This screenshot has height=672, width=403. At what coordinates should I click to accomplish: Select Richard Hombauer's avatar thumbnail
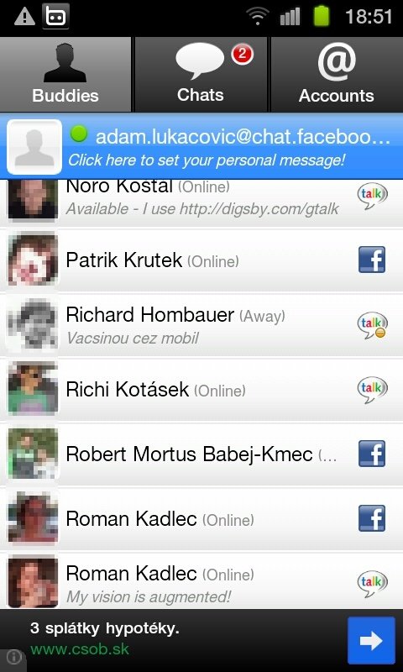[32, 325]
